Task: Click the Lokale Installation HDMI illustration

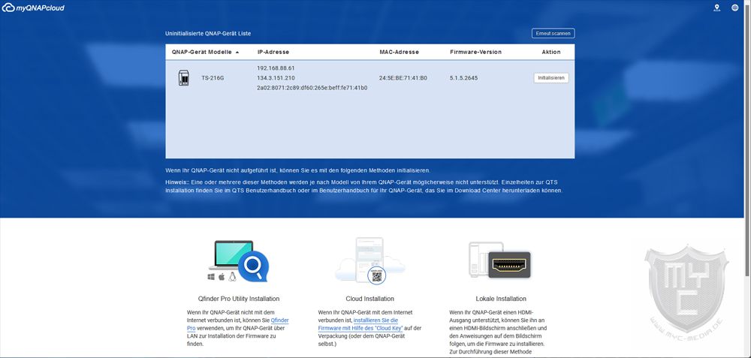Action: (x=499, y=261)
